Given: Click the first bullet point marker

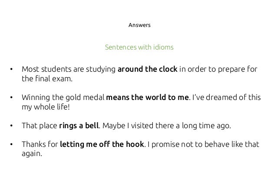Looking at the screenshot, I should 11,69.
